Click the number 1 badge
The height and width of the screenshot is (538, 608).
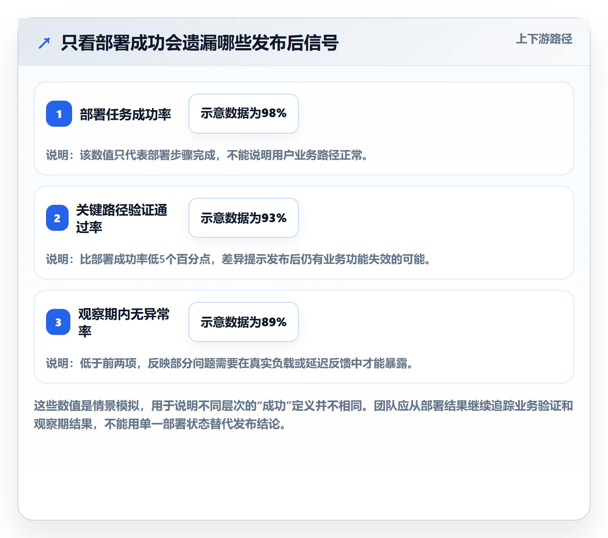click(x=59, y=114)
